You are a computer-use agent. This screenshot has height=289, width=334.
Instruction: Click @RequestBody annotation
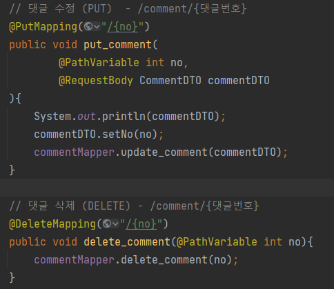[x=96, y=81]
